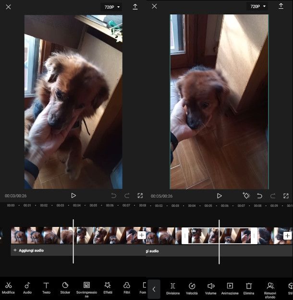Screen dimensions: 293x300
Task: Play the preview in left editor
Action: (x=73, y=196)
